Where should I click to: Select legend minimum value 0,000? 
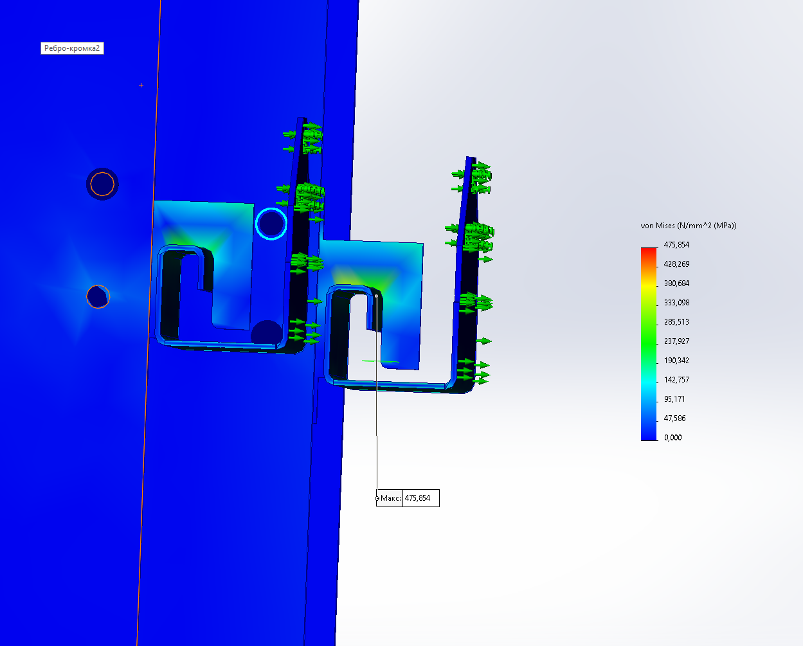673,438
